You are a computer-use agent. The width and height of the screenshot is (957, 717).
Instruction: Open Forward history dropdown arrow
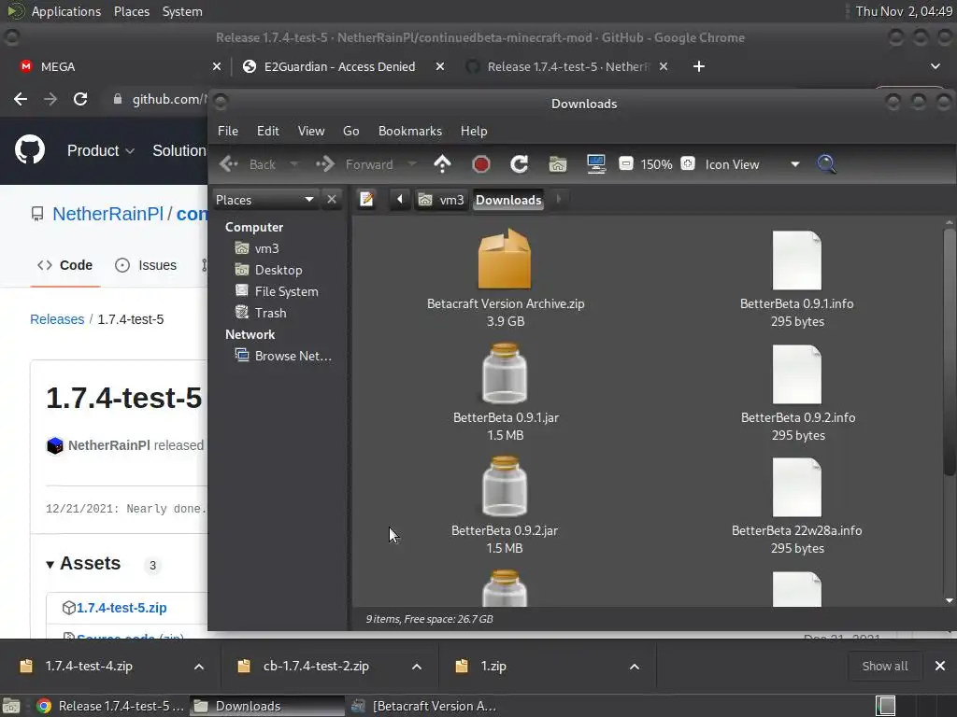(412, 164)
